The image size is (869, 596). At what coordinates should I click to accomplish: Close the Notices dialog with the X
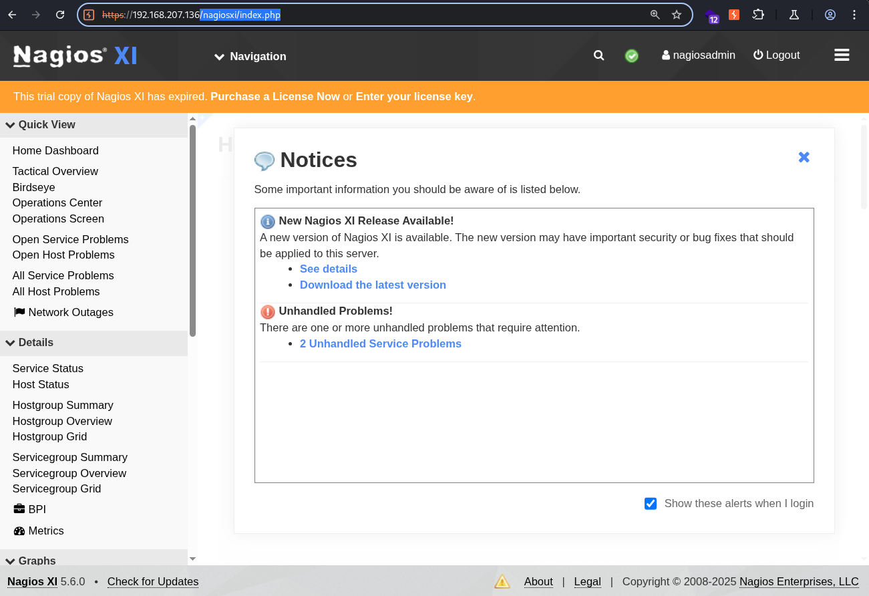point(804,157)
